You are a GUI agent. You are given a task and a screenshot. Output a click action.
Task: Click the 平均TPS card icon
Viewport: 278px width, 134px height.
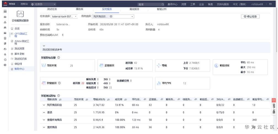159,83
